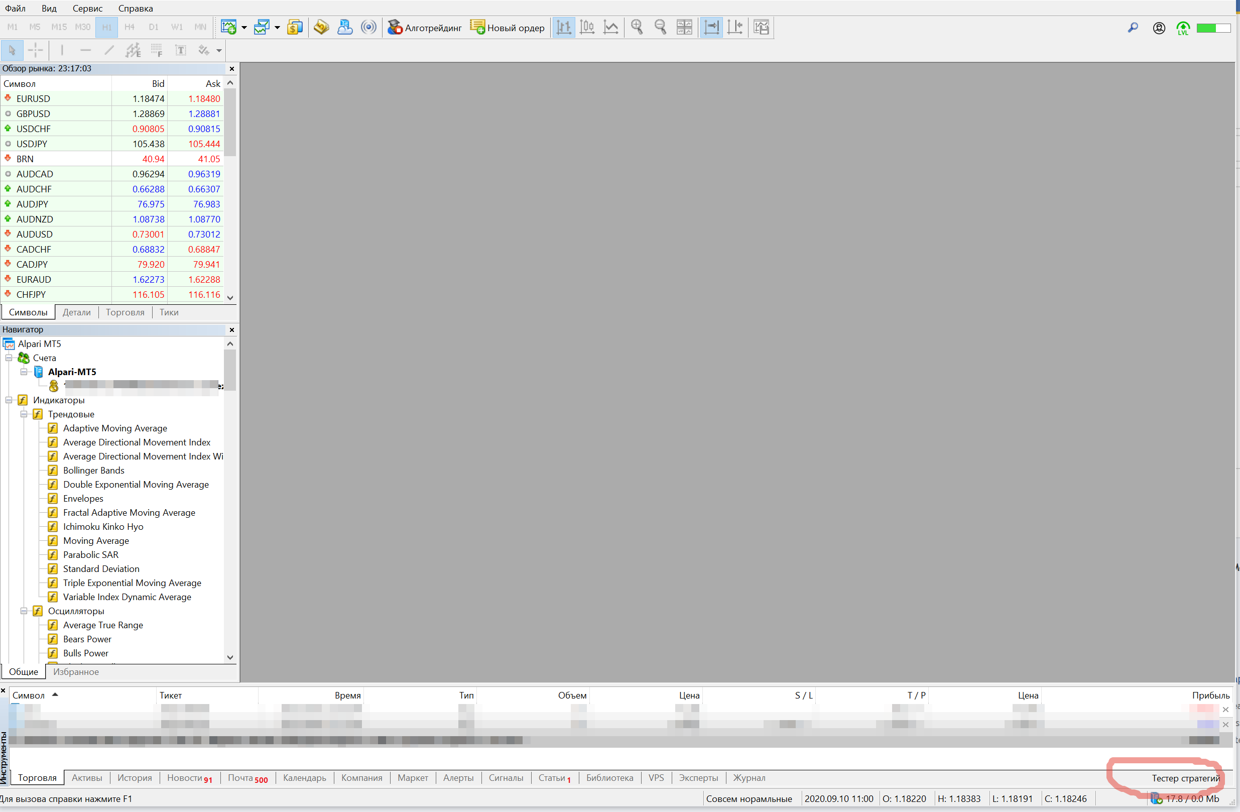Screen dimensions: 1240x812
Task: Toggle chart auto-scroll icon
Action: (711, 27)
